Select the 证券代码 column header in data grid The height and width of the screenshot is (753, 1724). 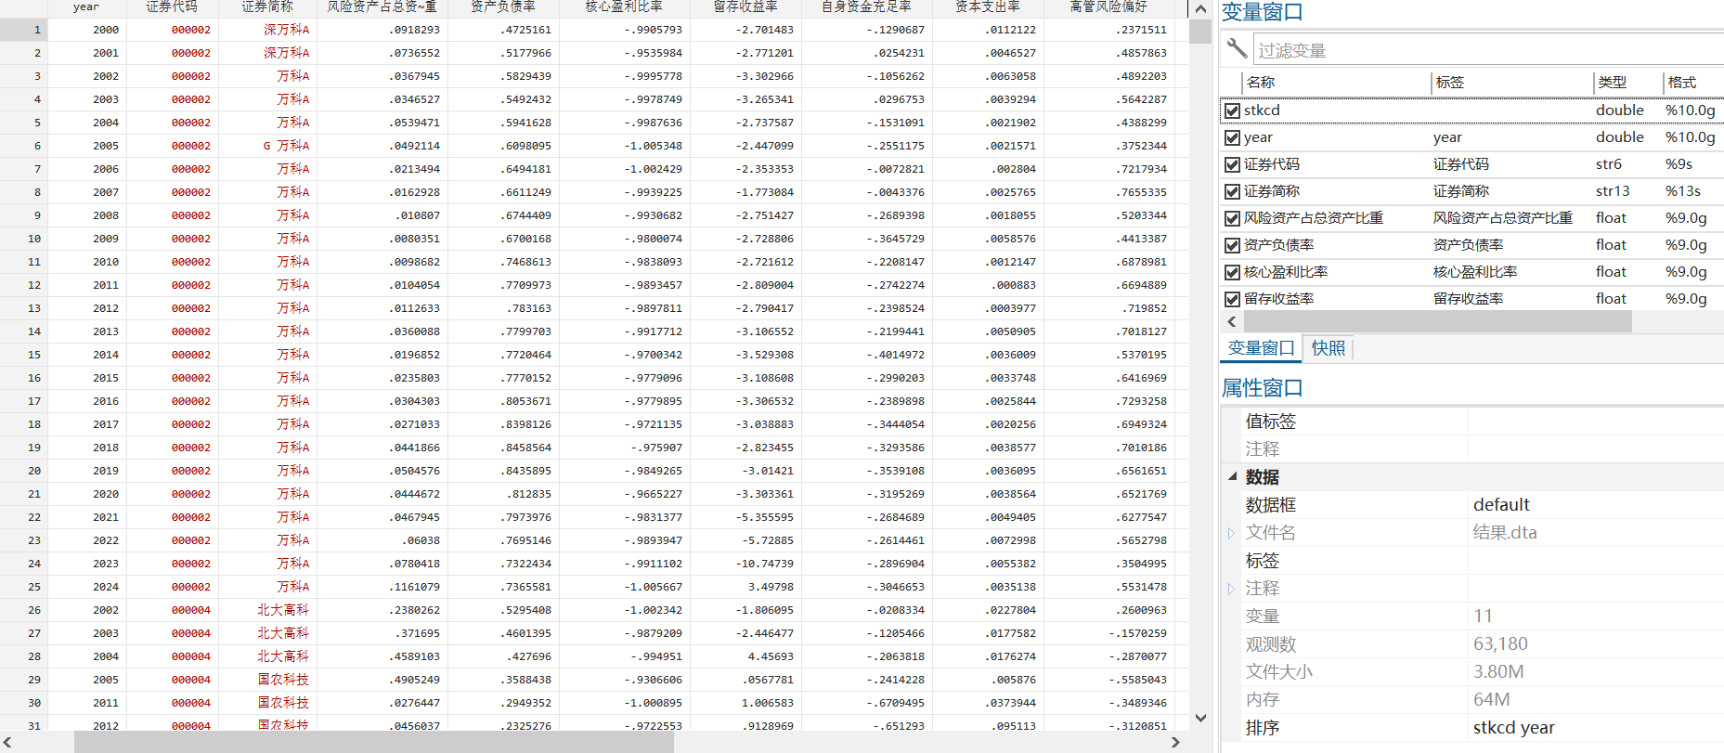(172, 7)
